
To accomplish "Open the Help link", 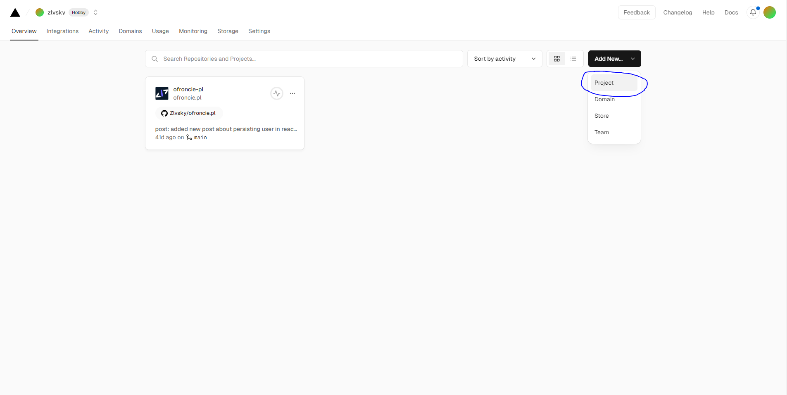I will tap(708, 12).
